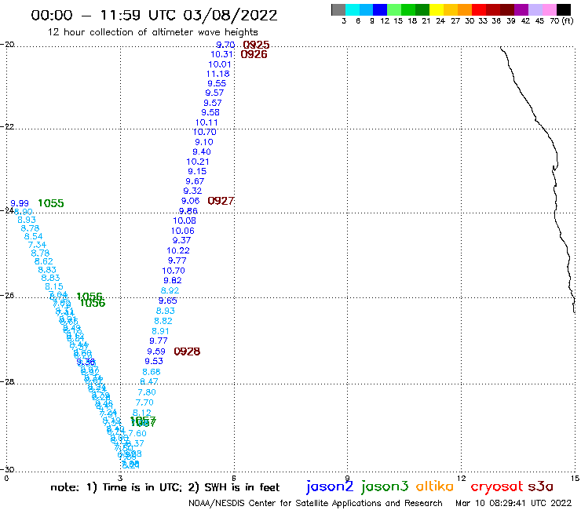
Task: Click the 10.21 wave height value
Action: tap(198, 162)
